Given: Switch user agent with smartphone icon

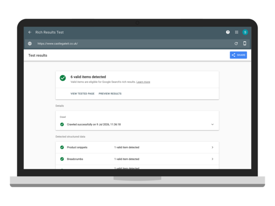Looking at the screenshot, I should coord(244,43).
